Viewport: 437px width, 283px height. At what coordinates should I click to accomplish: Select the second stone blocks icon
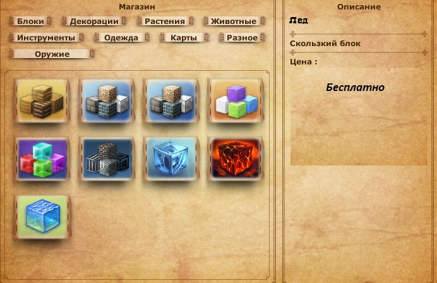point(171,100)
